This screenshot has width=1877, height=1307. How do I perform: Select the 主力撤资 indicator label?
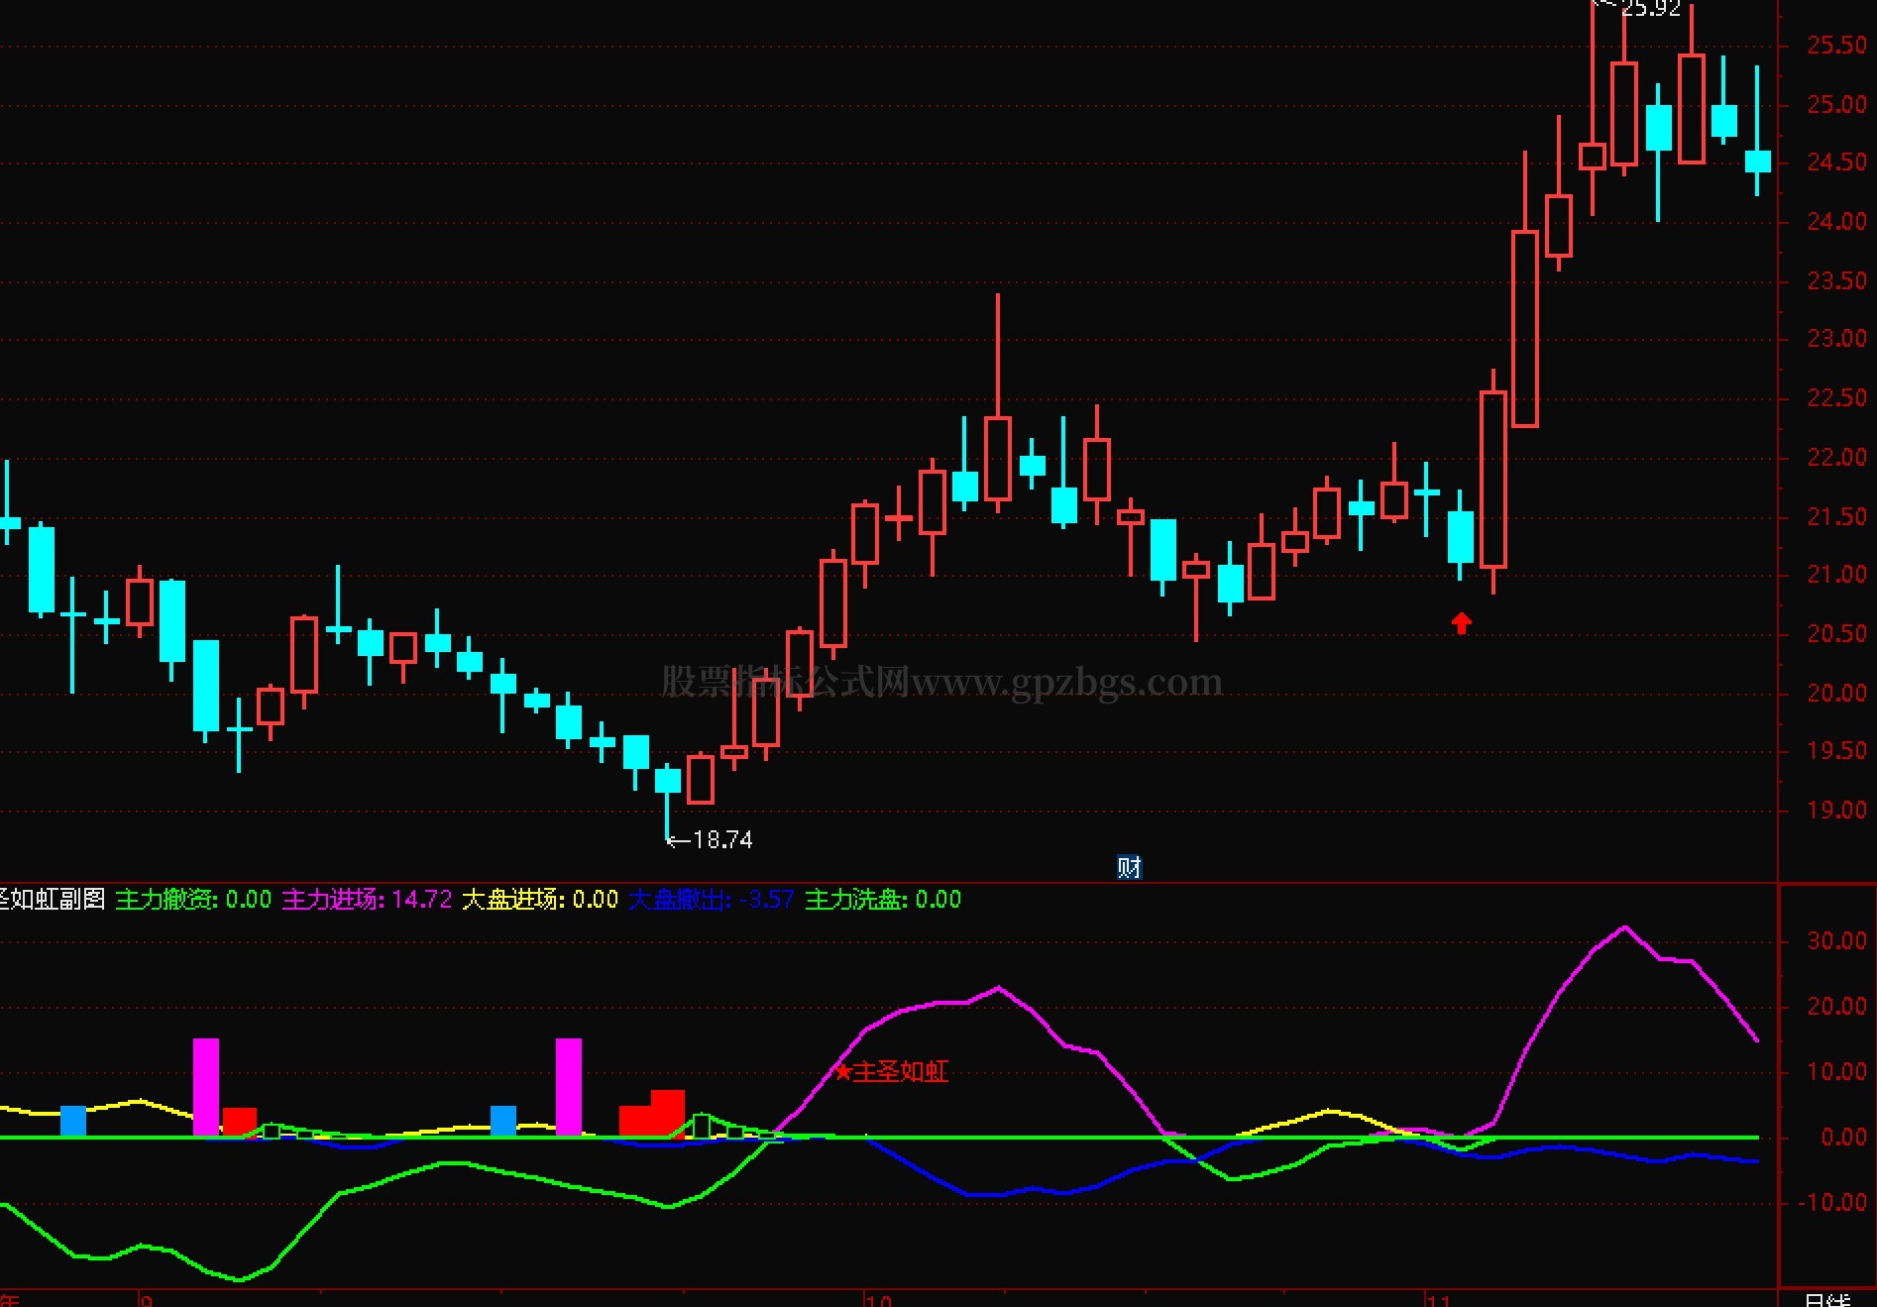pos(193,900)
